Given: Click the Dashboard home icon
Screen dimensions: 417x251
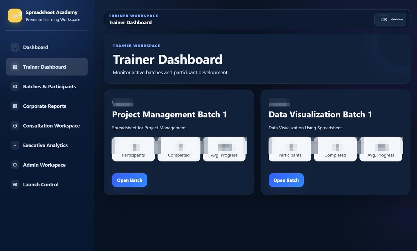Looking at the screenshot, I should tap(15, 47).
